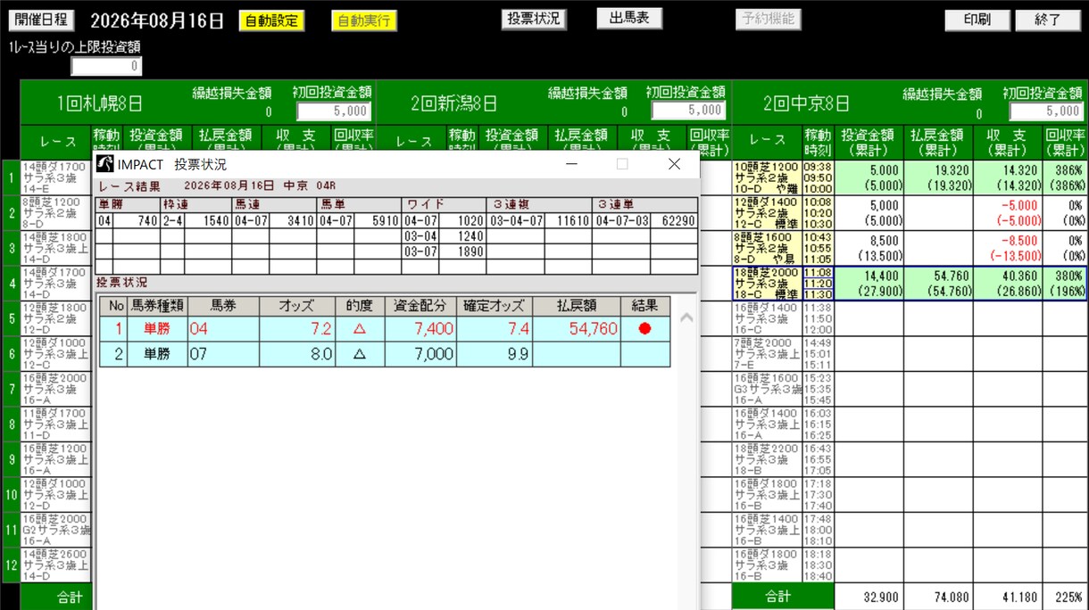Open the 自動設定 yellow button

tap(271, 21)
